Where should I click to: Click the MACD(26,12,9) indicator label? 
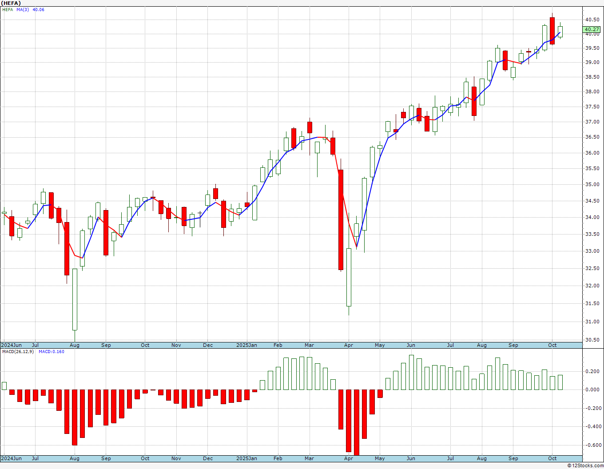18,352
